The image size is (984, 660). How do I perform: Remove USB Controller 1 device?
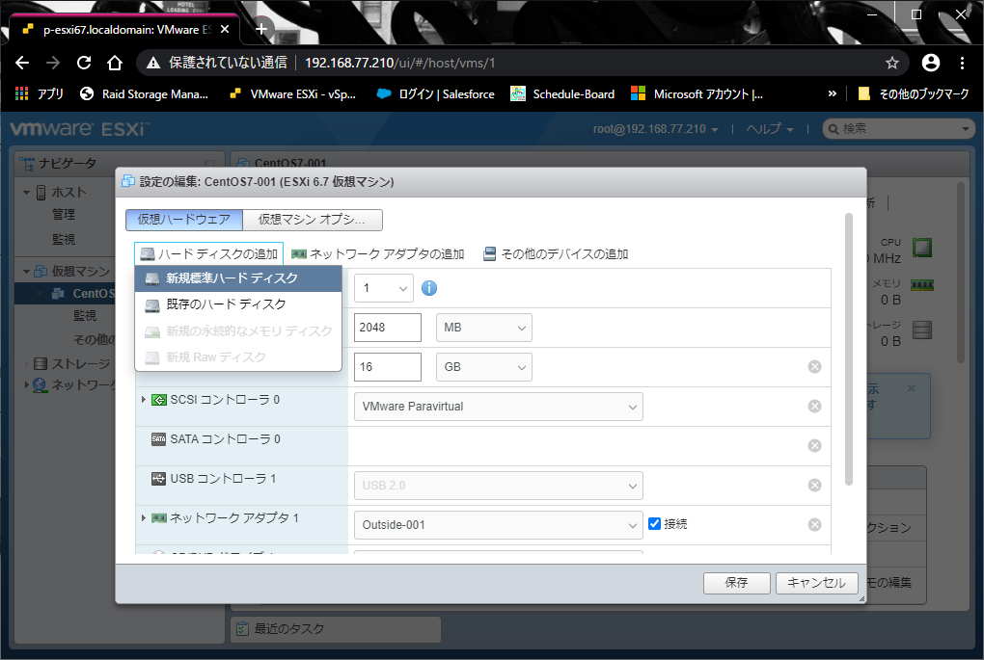[814, 486]
